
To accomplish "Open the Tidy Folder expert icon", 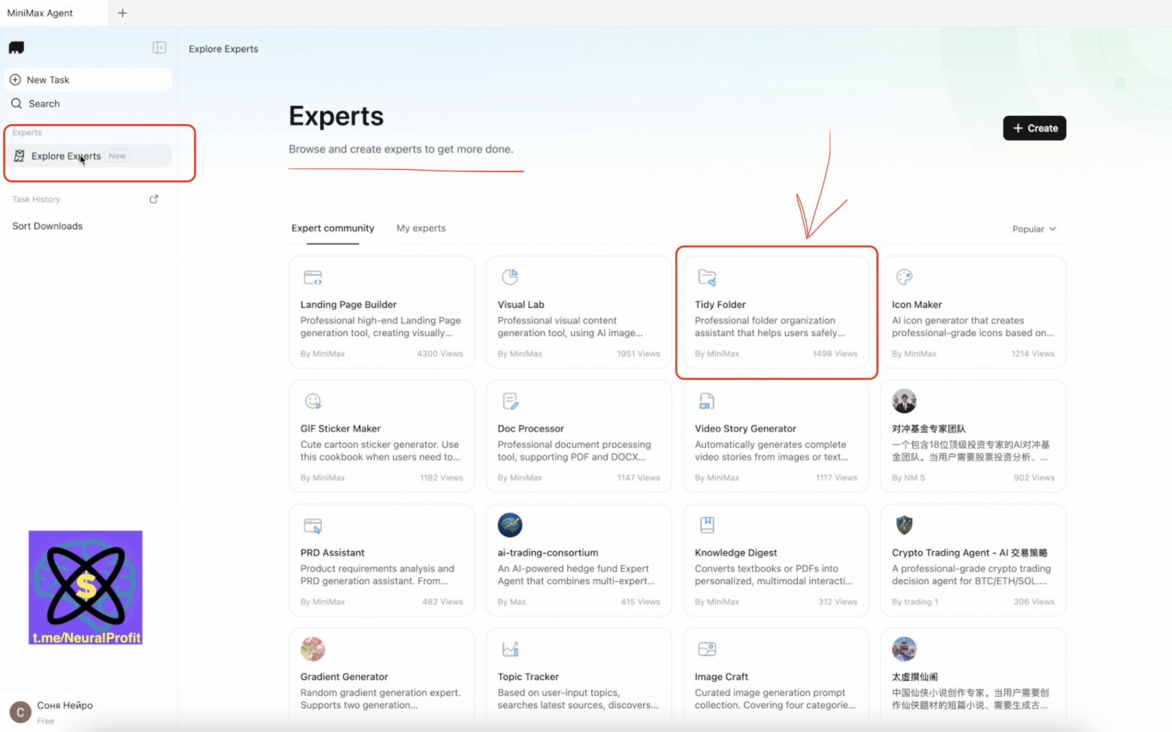I will click(707, 277).
